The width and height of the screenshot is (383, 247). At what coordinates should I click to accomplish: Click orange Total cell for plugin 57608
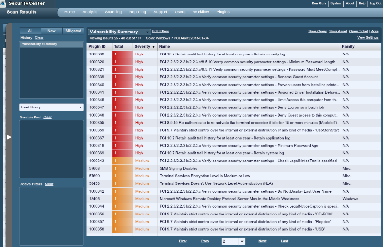coord(122,168)
